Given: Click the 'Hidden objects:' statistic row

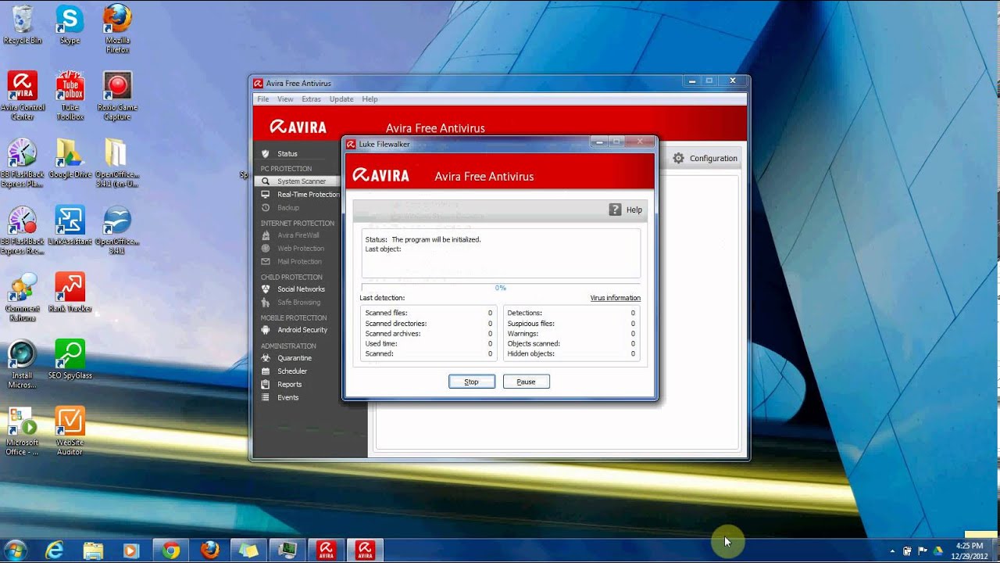Looking at the screenshot, I should [571, 353].
